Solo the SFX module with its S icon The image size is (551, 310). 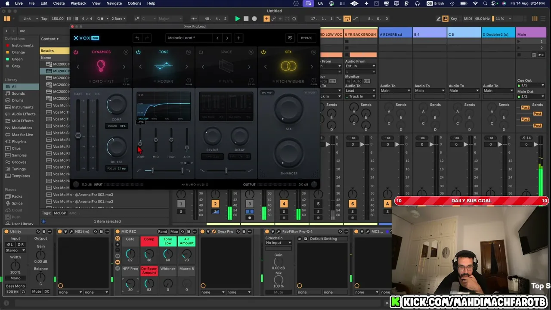coord(313,52)
